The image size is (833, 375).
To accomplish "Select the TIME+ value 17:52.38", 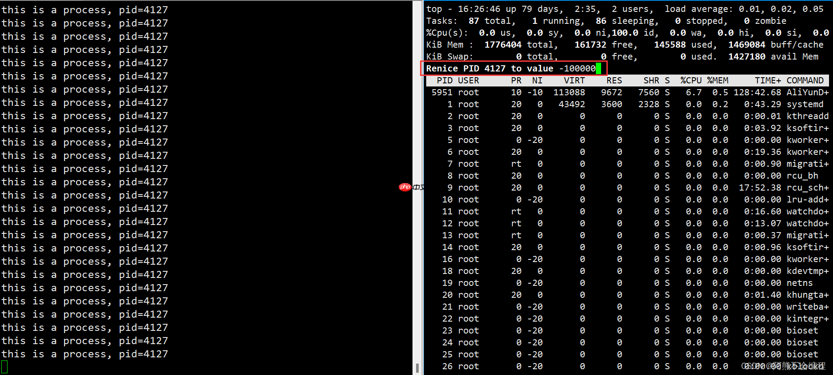I will click(x=760, y=187).
